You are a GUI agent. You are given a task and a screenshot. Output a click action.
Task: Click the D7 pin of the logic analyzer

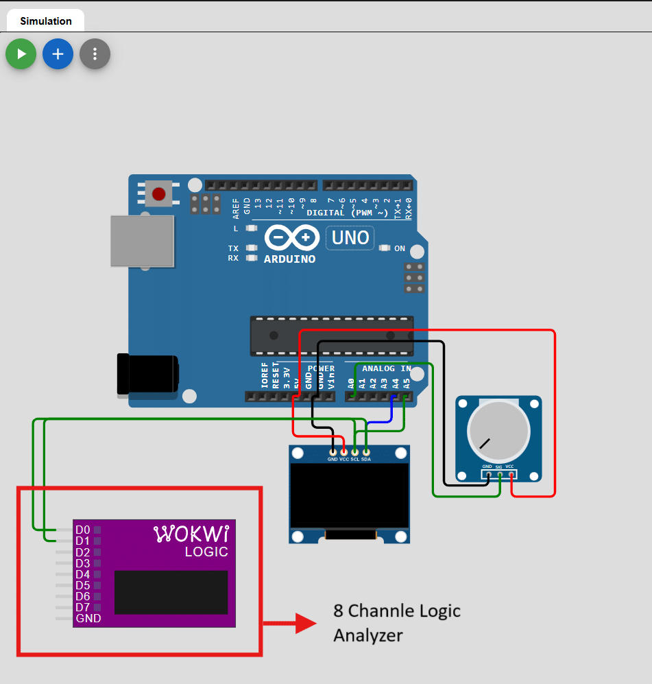point(64,607)
